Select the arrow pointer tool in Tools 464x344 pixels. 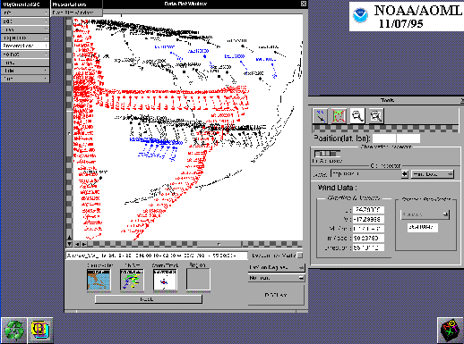pyautogui.click(x=321, y=116)
